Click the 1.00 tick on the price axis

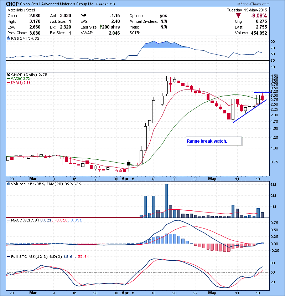(274, 148)
